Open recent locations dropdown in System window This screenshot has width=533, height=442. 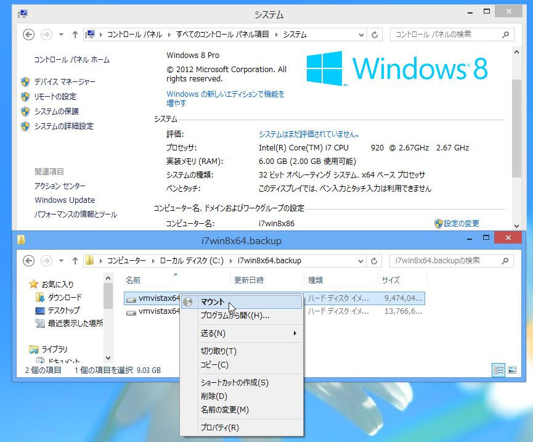[x=61, y=35]
